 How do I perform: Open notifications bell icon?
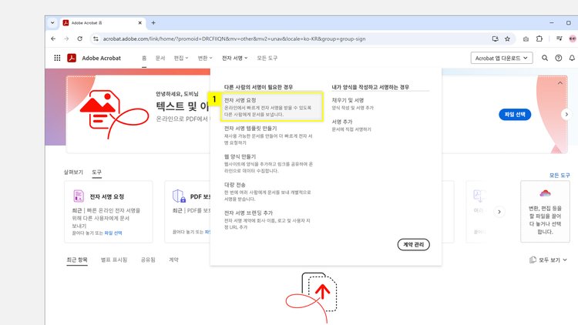click(572, 58)
